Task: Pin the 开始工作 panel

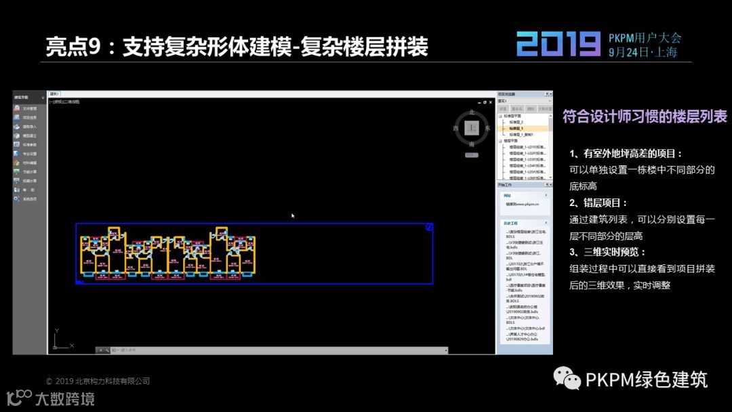Action: pyautogui.click(x=547, y=185)
